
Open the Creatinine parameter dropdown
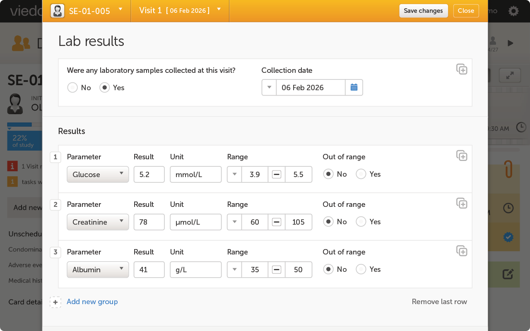pyautogui.click(x=98, y=222)
